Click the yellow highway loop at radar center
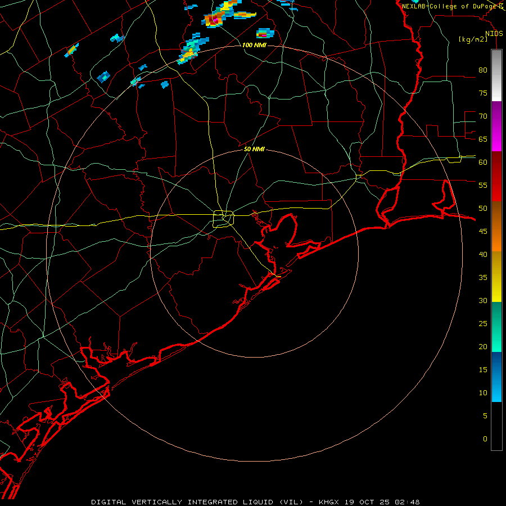This screenshot has height=506, width=506. [x=224, y=219]
